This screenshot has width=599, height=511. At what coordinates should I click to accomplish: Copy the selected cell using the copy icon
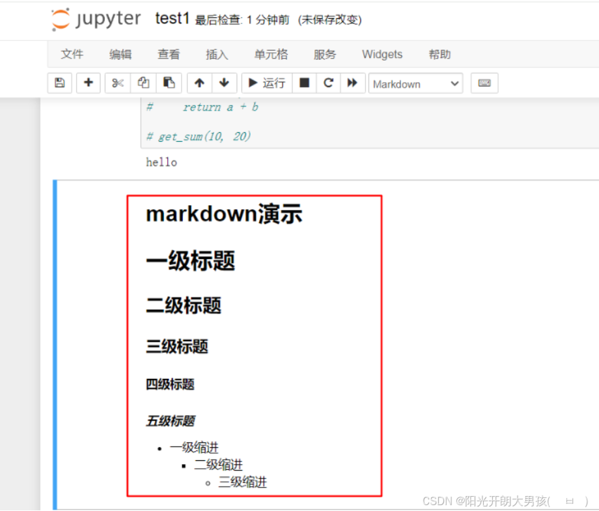point(143,83)
